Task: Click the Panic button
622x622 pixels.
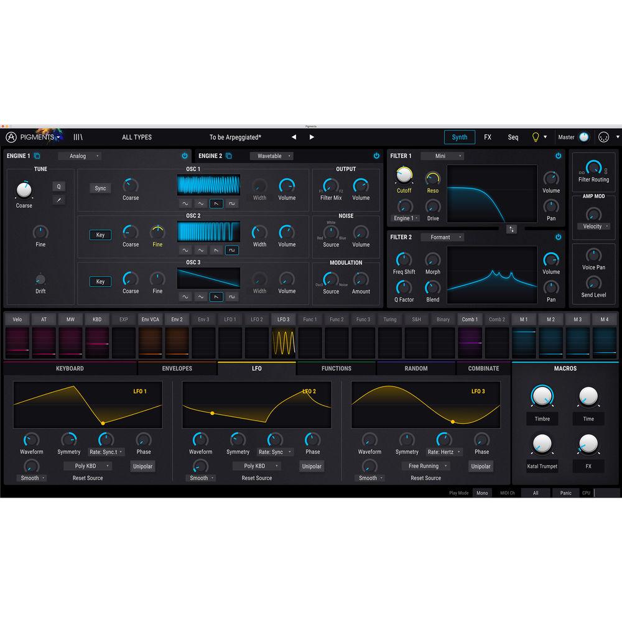Action: (565, 493)
